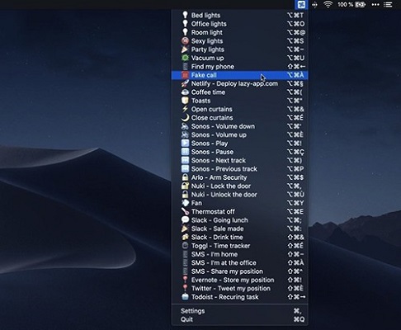This screenshot has height=330, width=401.
Task: Click the icon beside Todoist - Recuring task
Action: coord(185,296)
